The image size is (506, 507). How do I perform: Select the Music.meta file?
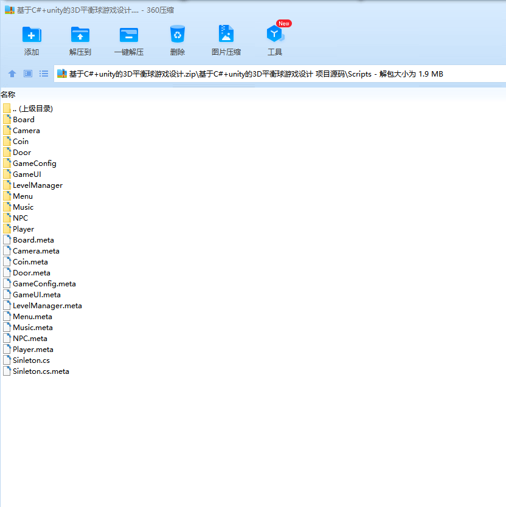click(28, 328)
